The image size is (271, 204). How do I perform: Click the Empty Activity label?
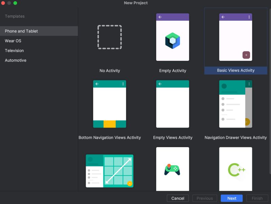coord(173,71)
